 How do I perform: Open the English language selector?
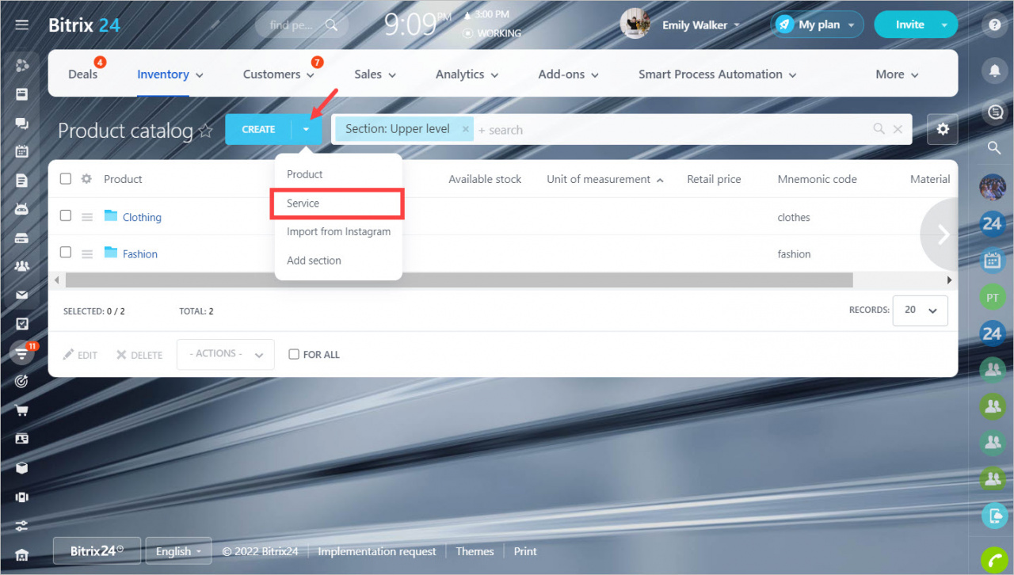pos(178,551)
